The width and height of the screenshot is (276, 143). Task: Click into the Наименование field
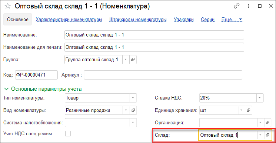[154, 35]
